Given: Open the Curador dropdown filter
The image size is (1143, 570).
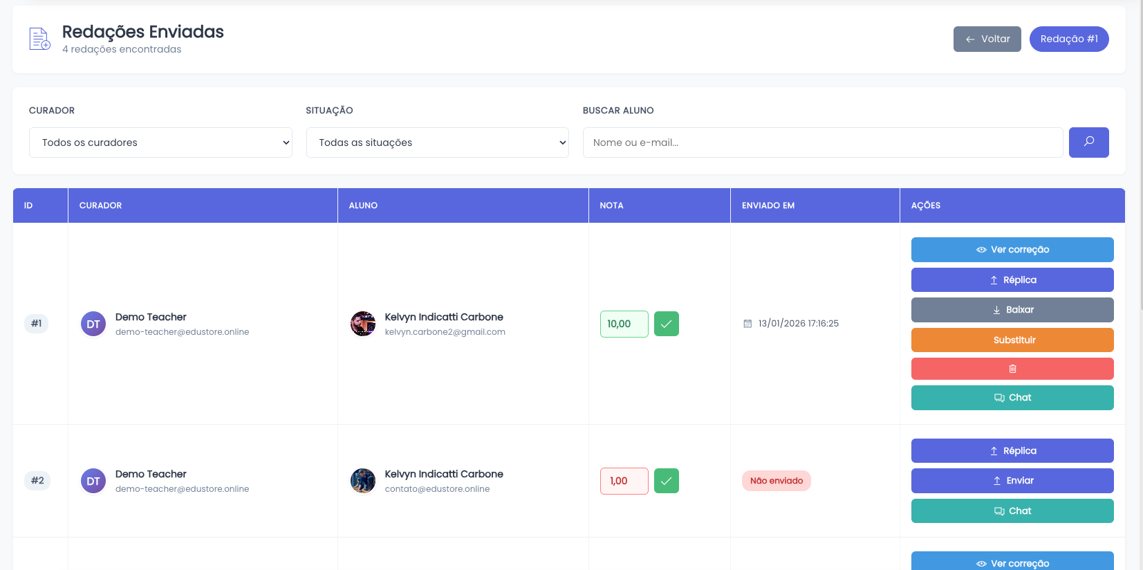Looking at the screenshot, I should [x=160, y=142].
